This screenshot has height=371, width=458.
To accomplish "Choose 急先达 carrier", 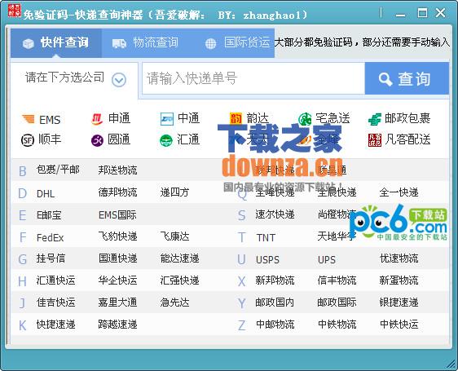I will pyautogui.click(x=174, y=303).
